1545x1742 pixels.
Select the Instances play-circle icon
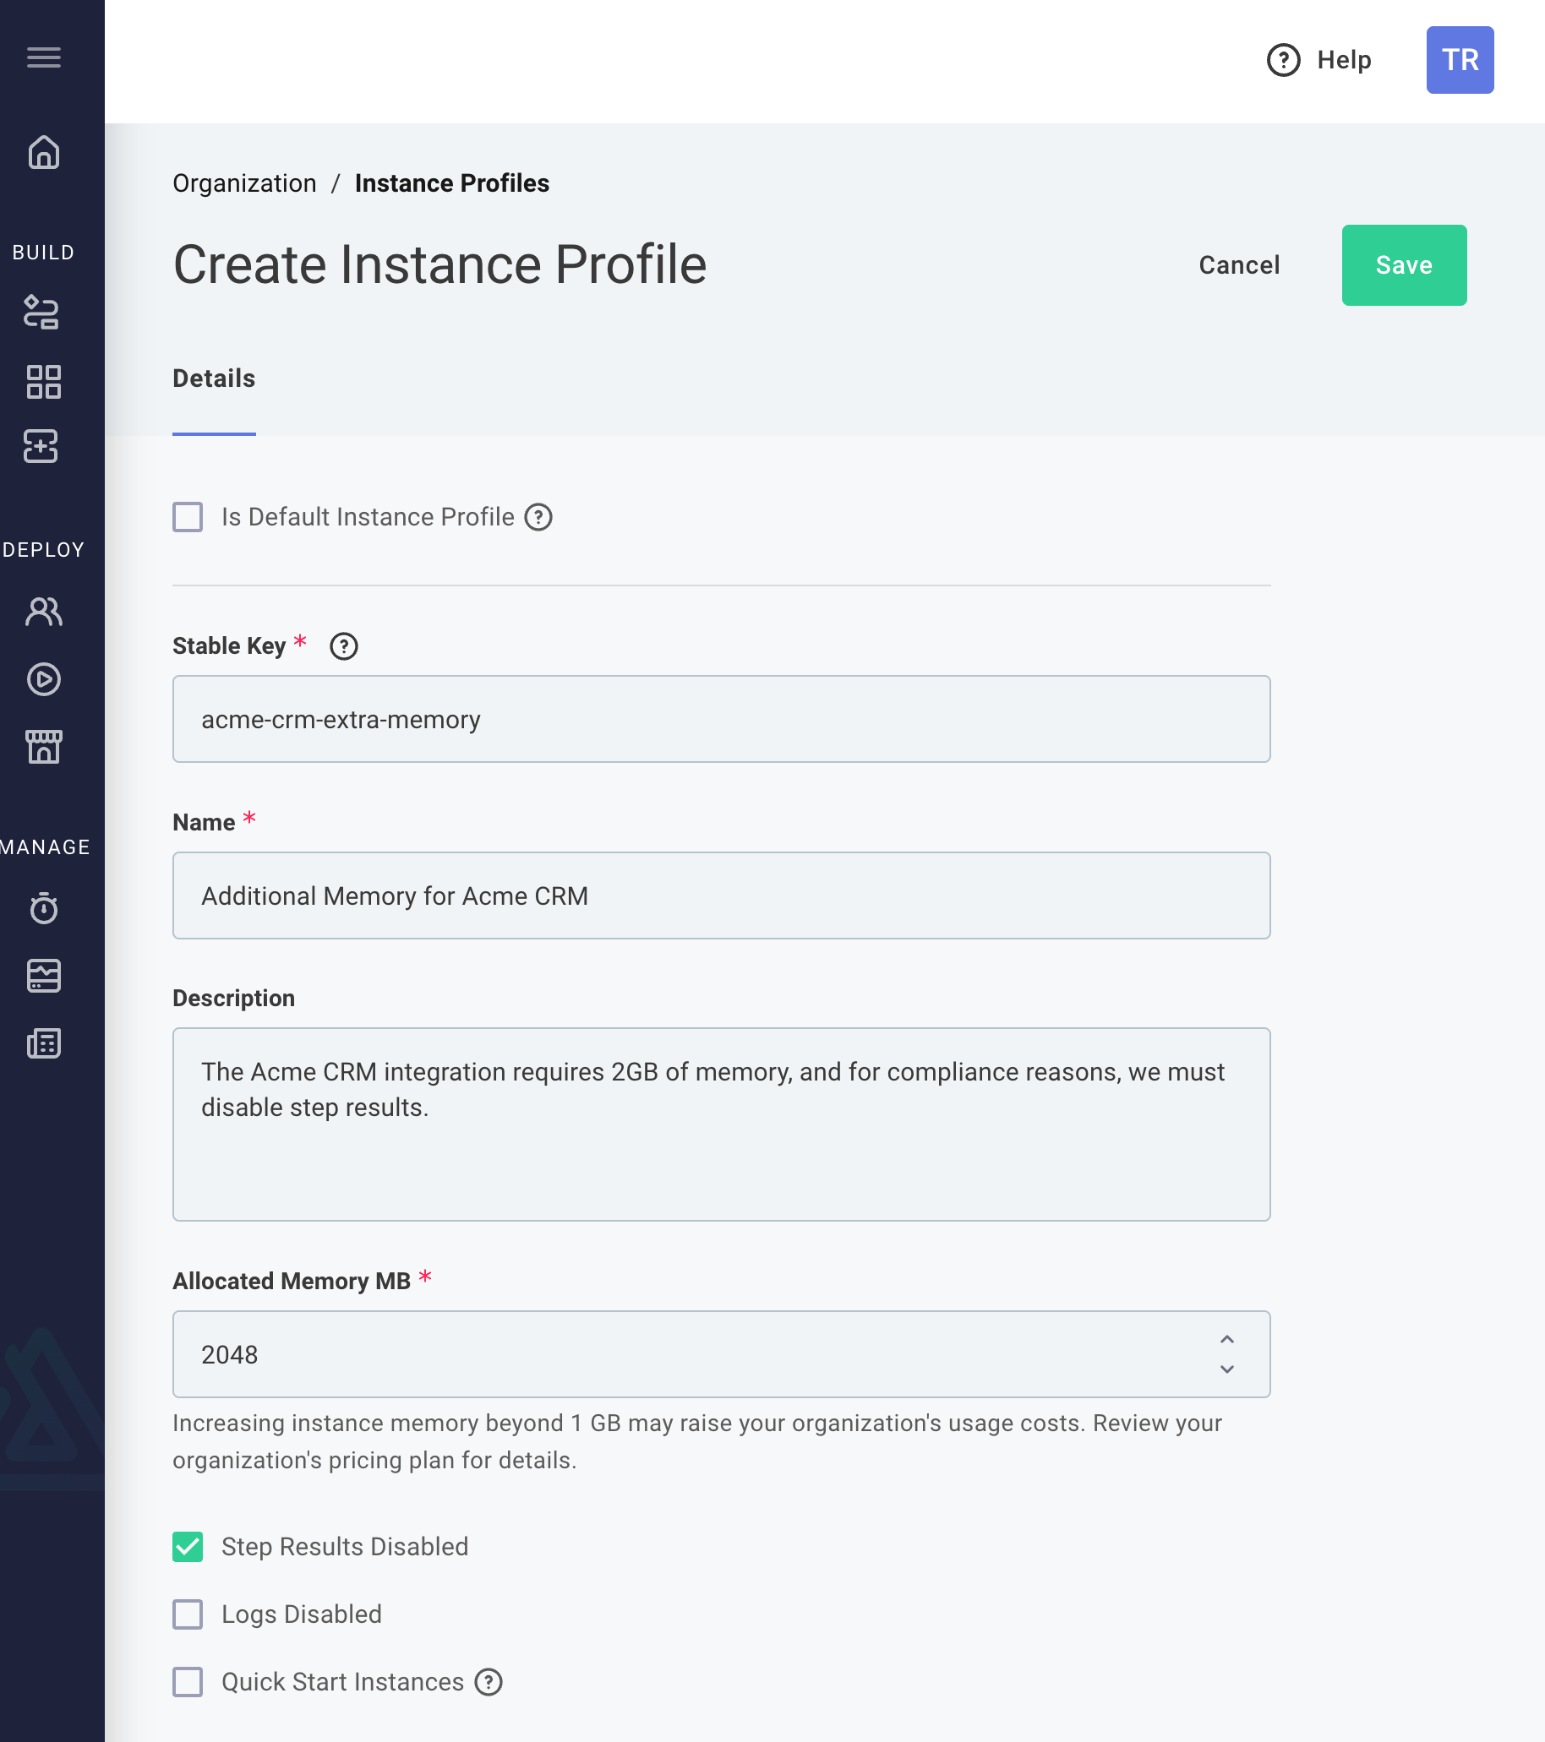click(x=43, y=679)
